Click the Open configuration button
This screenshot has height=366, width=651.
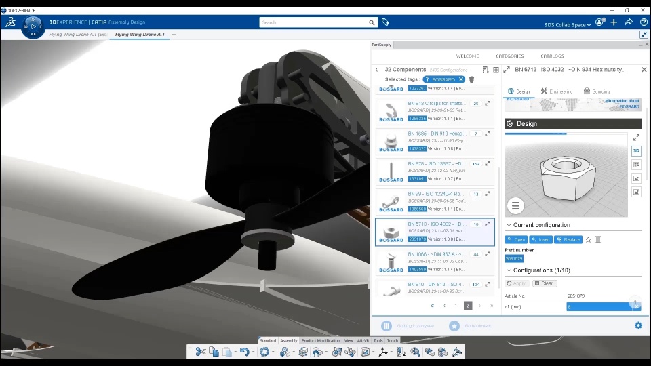(516, 239)
